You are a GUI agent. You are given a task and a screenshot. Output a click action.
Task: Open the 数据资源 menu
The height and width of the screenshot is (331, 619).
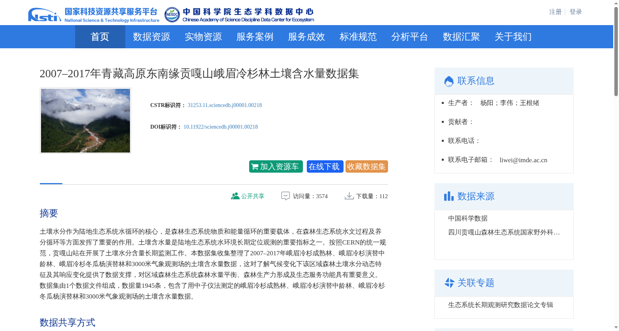(x=152, y=37)
